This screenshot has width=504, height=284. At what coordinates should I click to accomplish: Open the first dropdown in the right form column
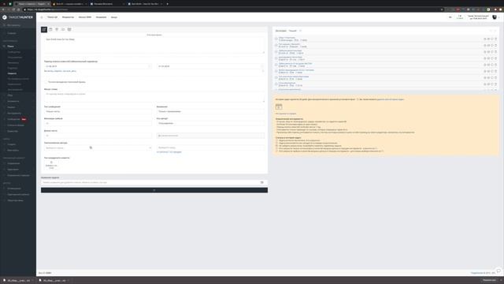(x=210, y=111)
